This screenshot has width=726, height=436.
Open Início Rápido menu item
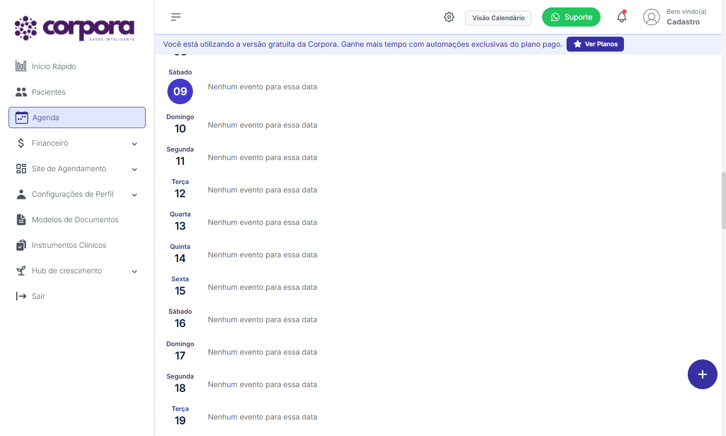77,66
